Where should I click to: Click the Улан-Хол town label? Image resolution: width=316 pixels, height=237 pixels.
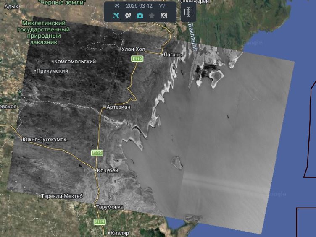[x=133, y=49]
